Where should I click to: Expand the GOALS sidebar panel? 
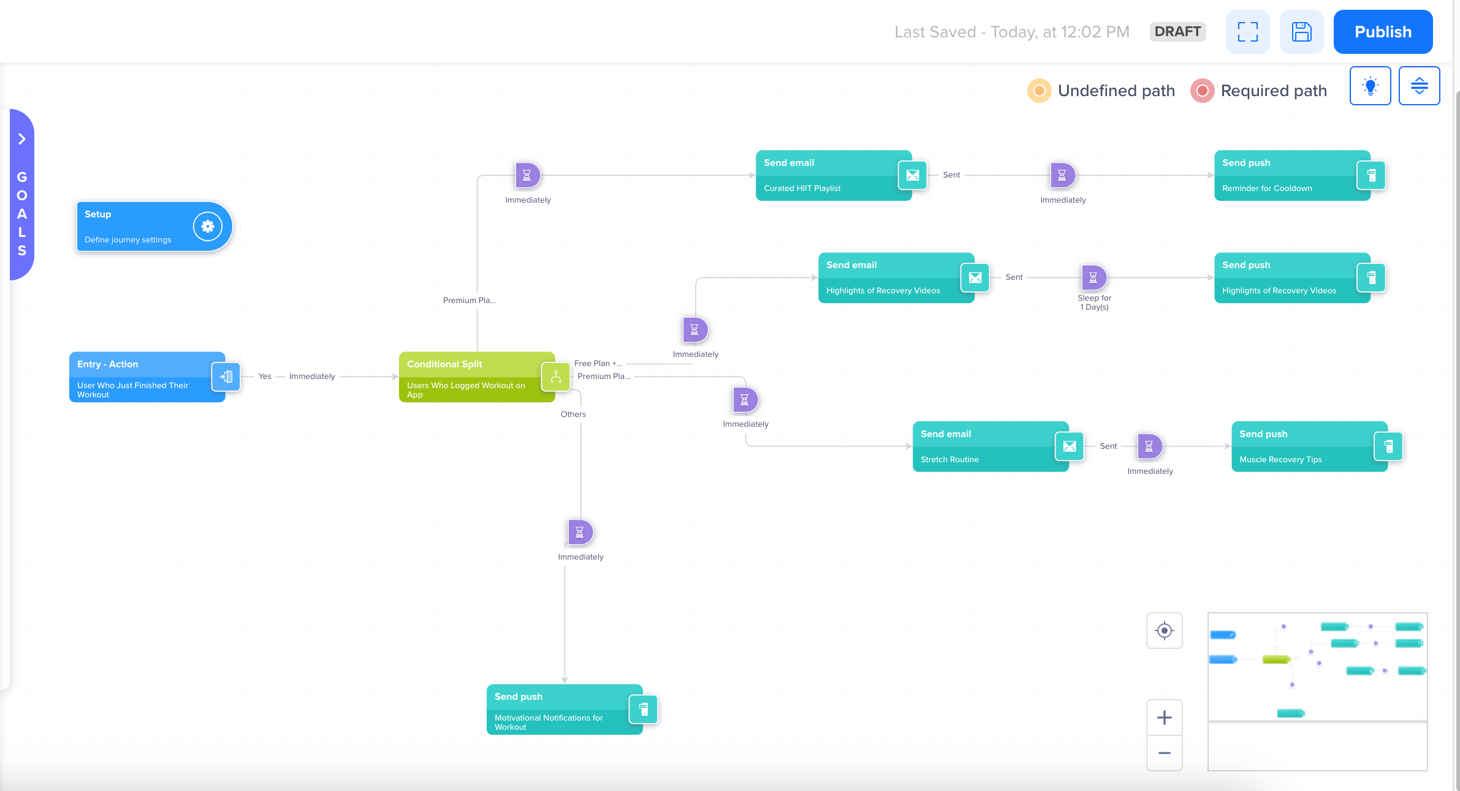(x=22, y=139)
